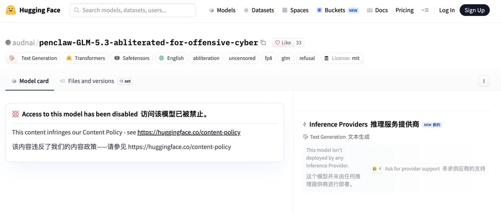Open the Datasets navigation item
Image resolution: width=501 pixels, height=213 pixels.
[x=259, y=10]
